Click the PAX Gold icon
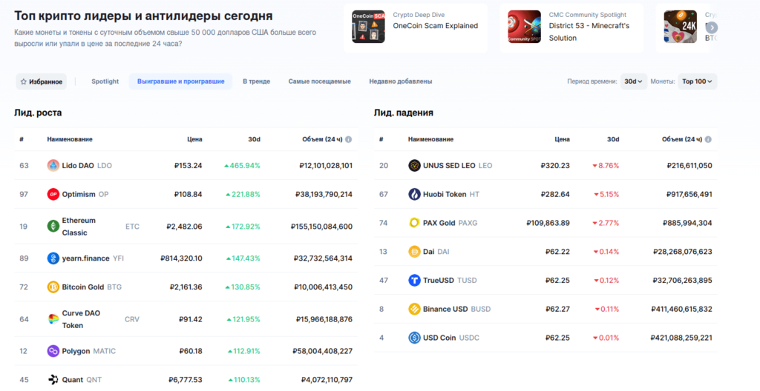The height and width of the screenshot is (391, 760). click(x=414, y=223)
